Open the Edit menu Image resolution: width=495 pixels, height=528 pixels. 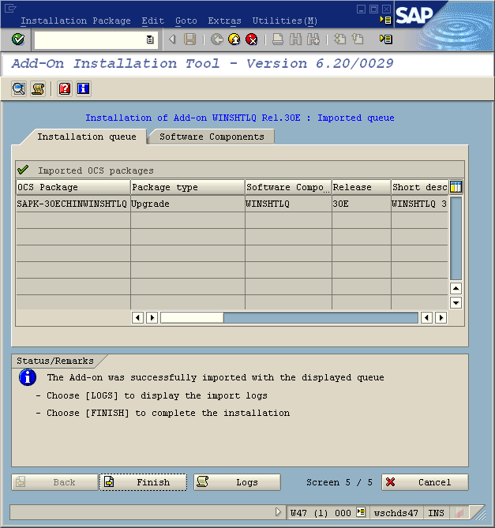coord(152,21)
